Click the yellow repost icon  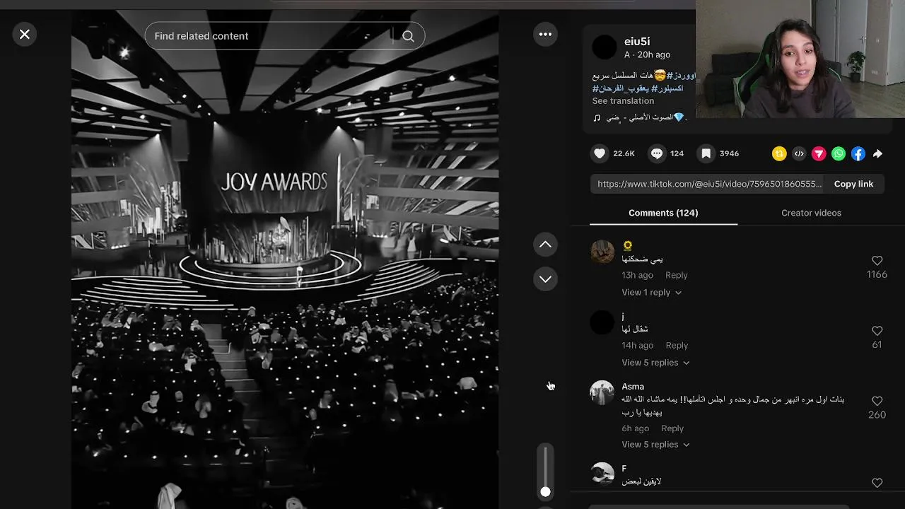point(779,153)
